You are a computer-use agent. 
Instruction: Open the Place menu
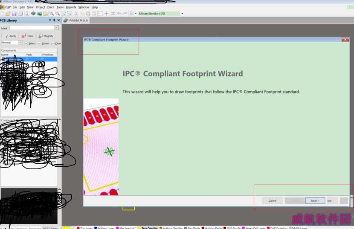pos(51,7)
